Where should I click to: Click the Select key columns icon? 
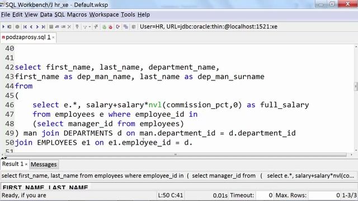coord(77,27)
